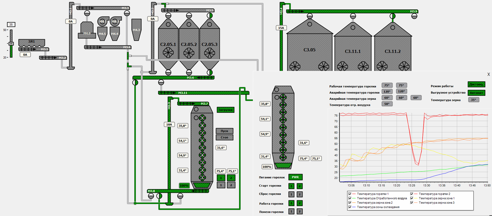
Task: Select conveyor M3.6
Action: click(x=173, y=78)
